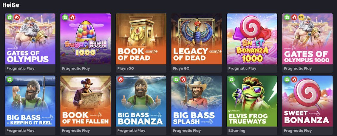The width and height of the screenshot is (337, 136).
Task: Click the gift icon on Gates of Olympus 1000
Action: click(x=287, y=17)
